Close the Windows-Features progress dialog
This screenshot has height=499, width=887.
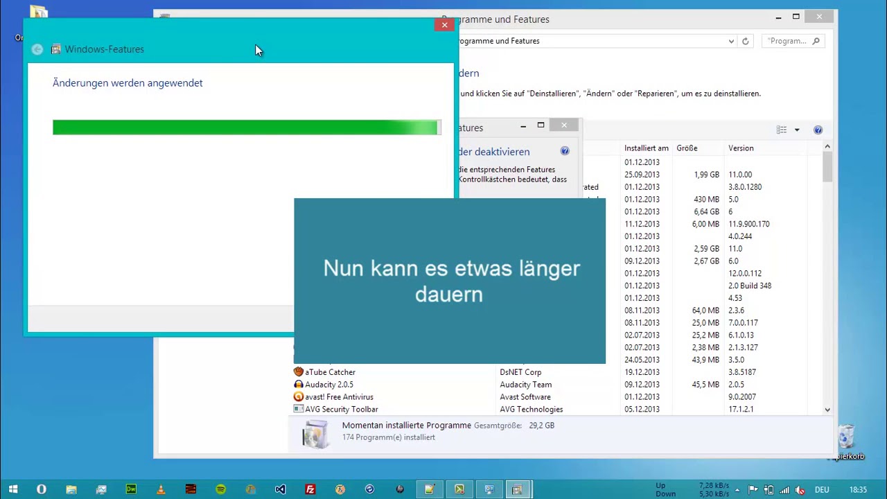pyautogui.click(x=445, y=25)
